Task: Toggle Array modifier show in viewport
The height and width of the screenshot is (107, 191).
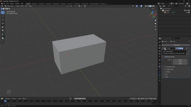Action: pyautogui.click(x=180, y=48)
